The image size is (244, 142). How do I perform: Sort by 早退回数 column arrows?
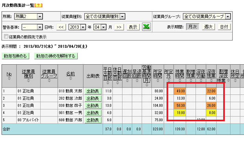137,81
